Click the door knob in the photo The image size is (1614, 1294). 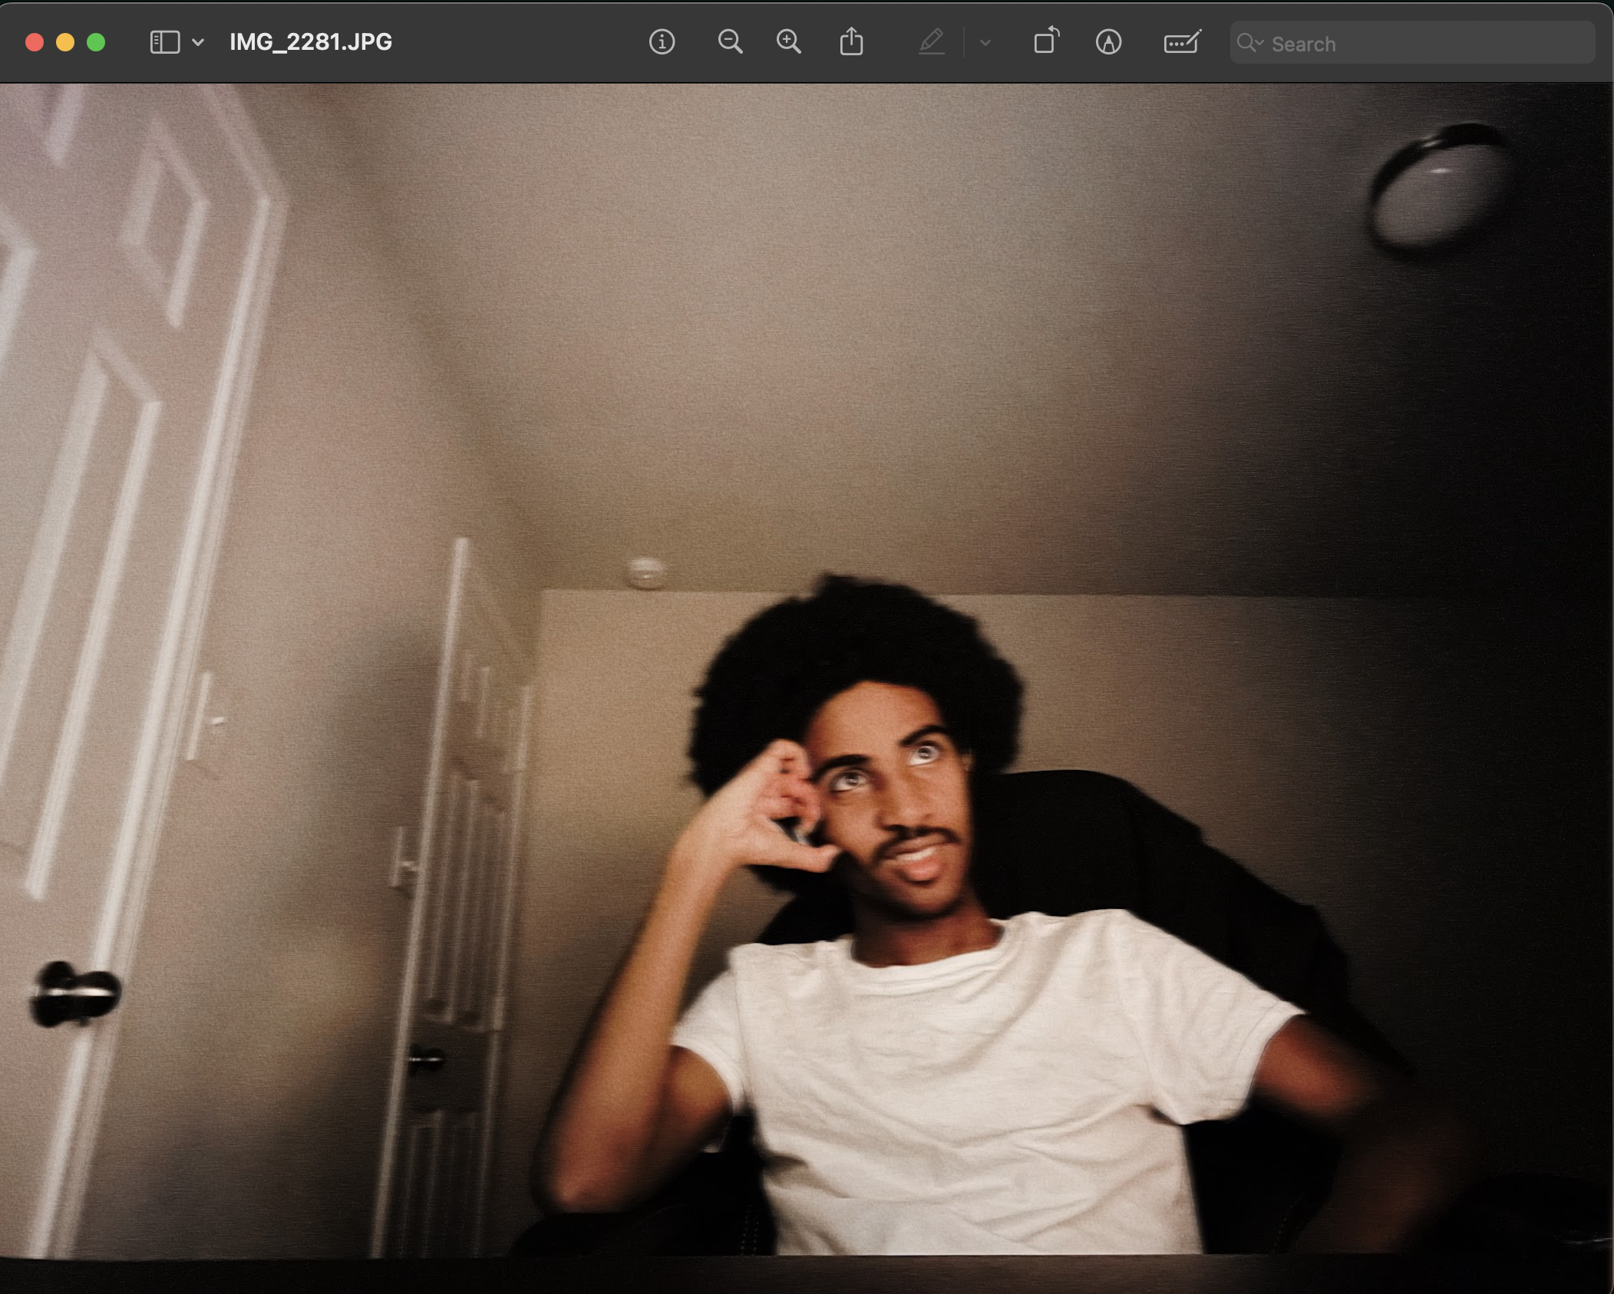pos(74,993)
